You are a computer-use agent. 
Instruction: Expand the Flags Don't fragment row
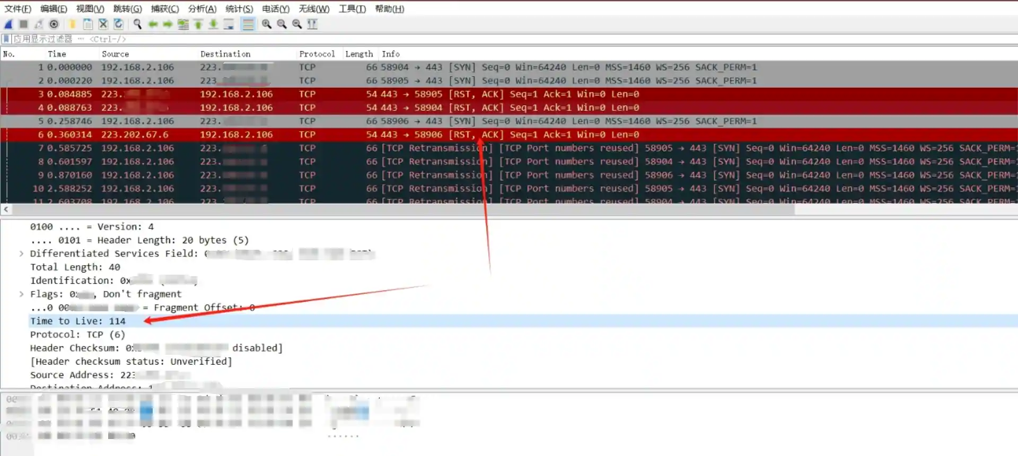21,294
